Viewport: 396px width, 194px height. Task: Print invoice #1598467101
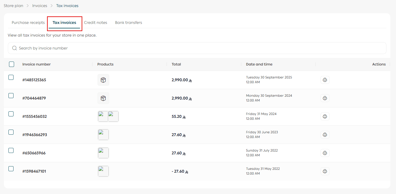325,171
